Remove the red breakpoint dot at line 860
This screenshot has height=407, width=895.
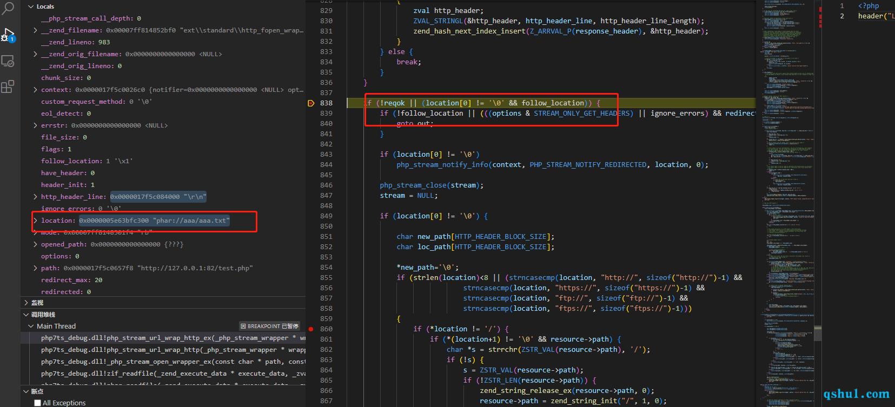pos(311,329)
